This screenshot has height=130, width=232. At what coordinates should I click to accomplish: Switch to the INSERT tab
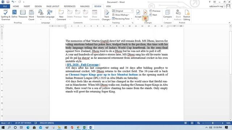coord(27,6)
